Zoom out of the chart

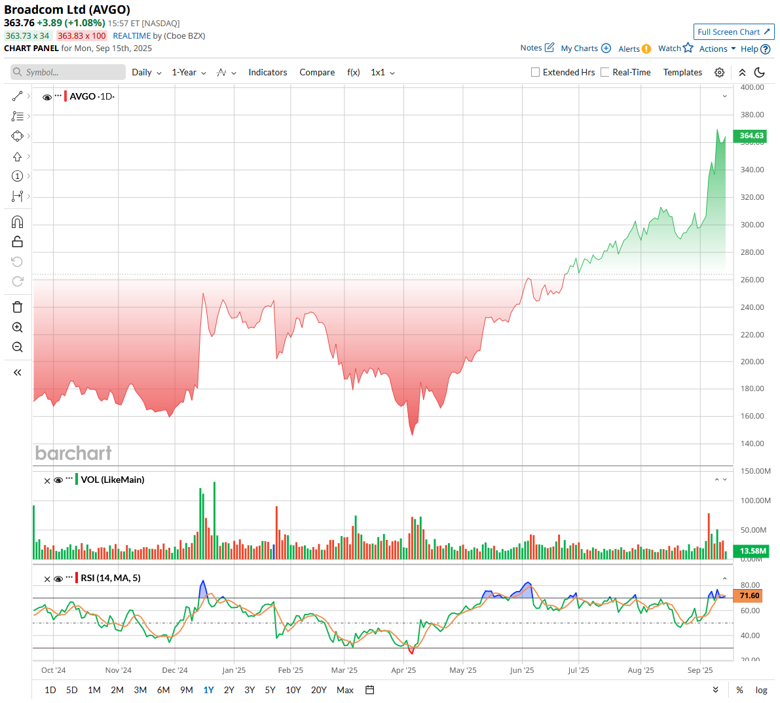pos(18,347)
